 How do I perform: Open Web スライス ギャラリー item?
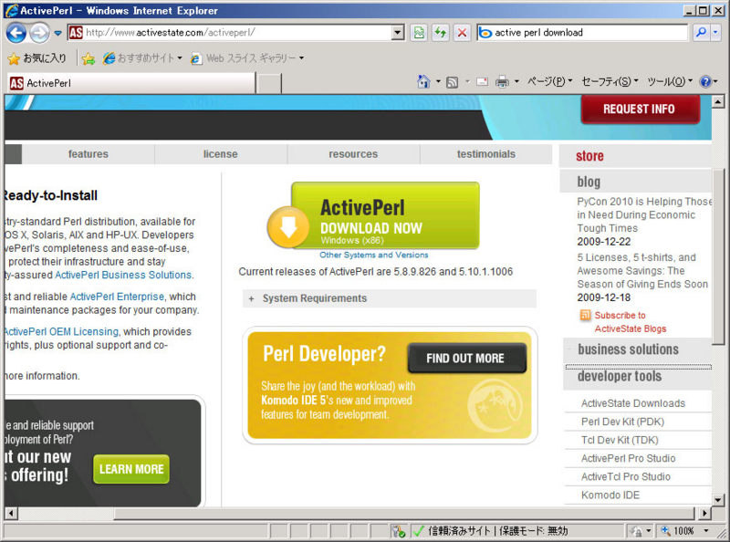(x=247, y=58)
